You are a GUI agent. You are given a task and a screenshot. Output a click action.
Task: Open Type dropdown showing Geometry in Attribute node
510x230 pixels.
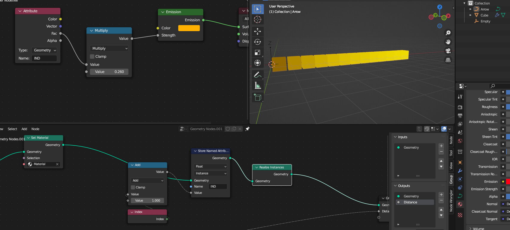tap(45, 50)
